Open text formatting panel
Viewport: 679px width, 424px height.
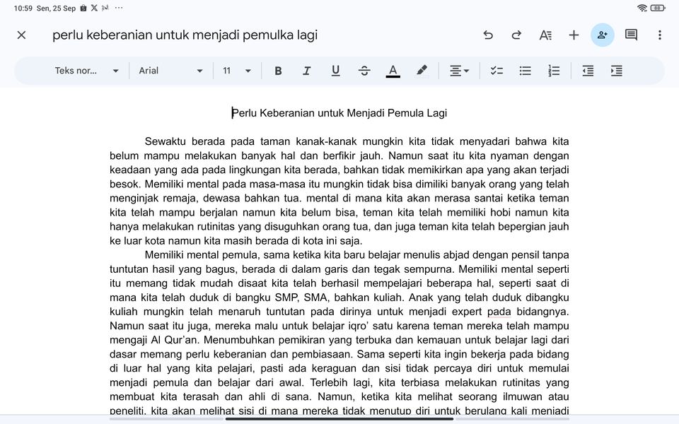pos(545,35)
